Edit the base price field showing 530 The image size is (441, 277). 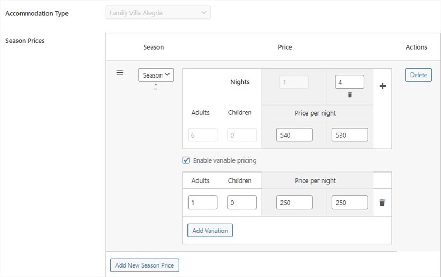350,135
